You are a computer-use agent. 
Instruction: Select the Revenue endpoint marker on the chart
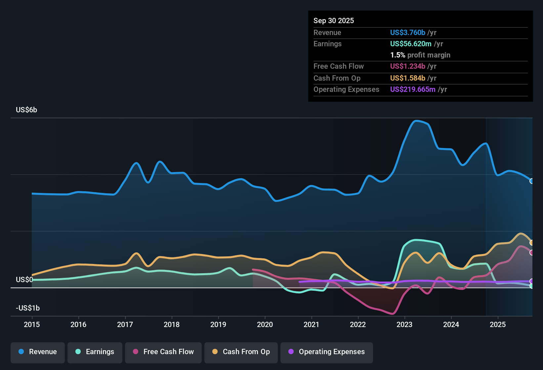(x=531, y=181)
